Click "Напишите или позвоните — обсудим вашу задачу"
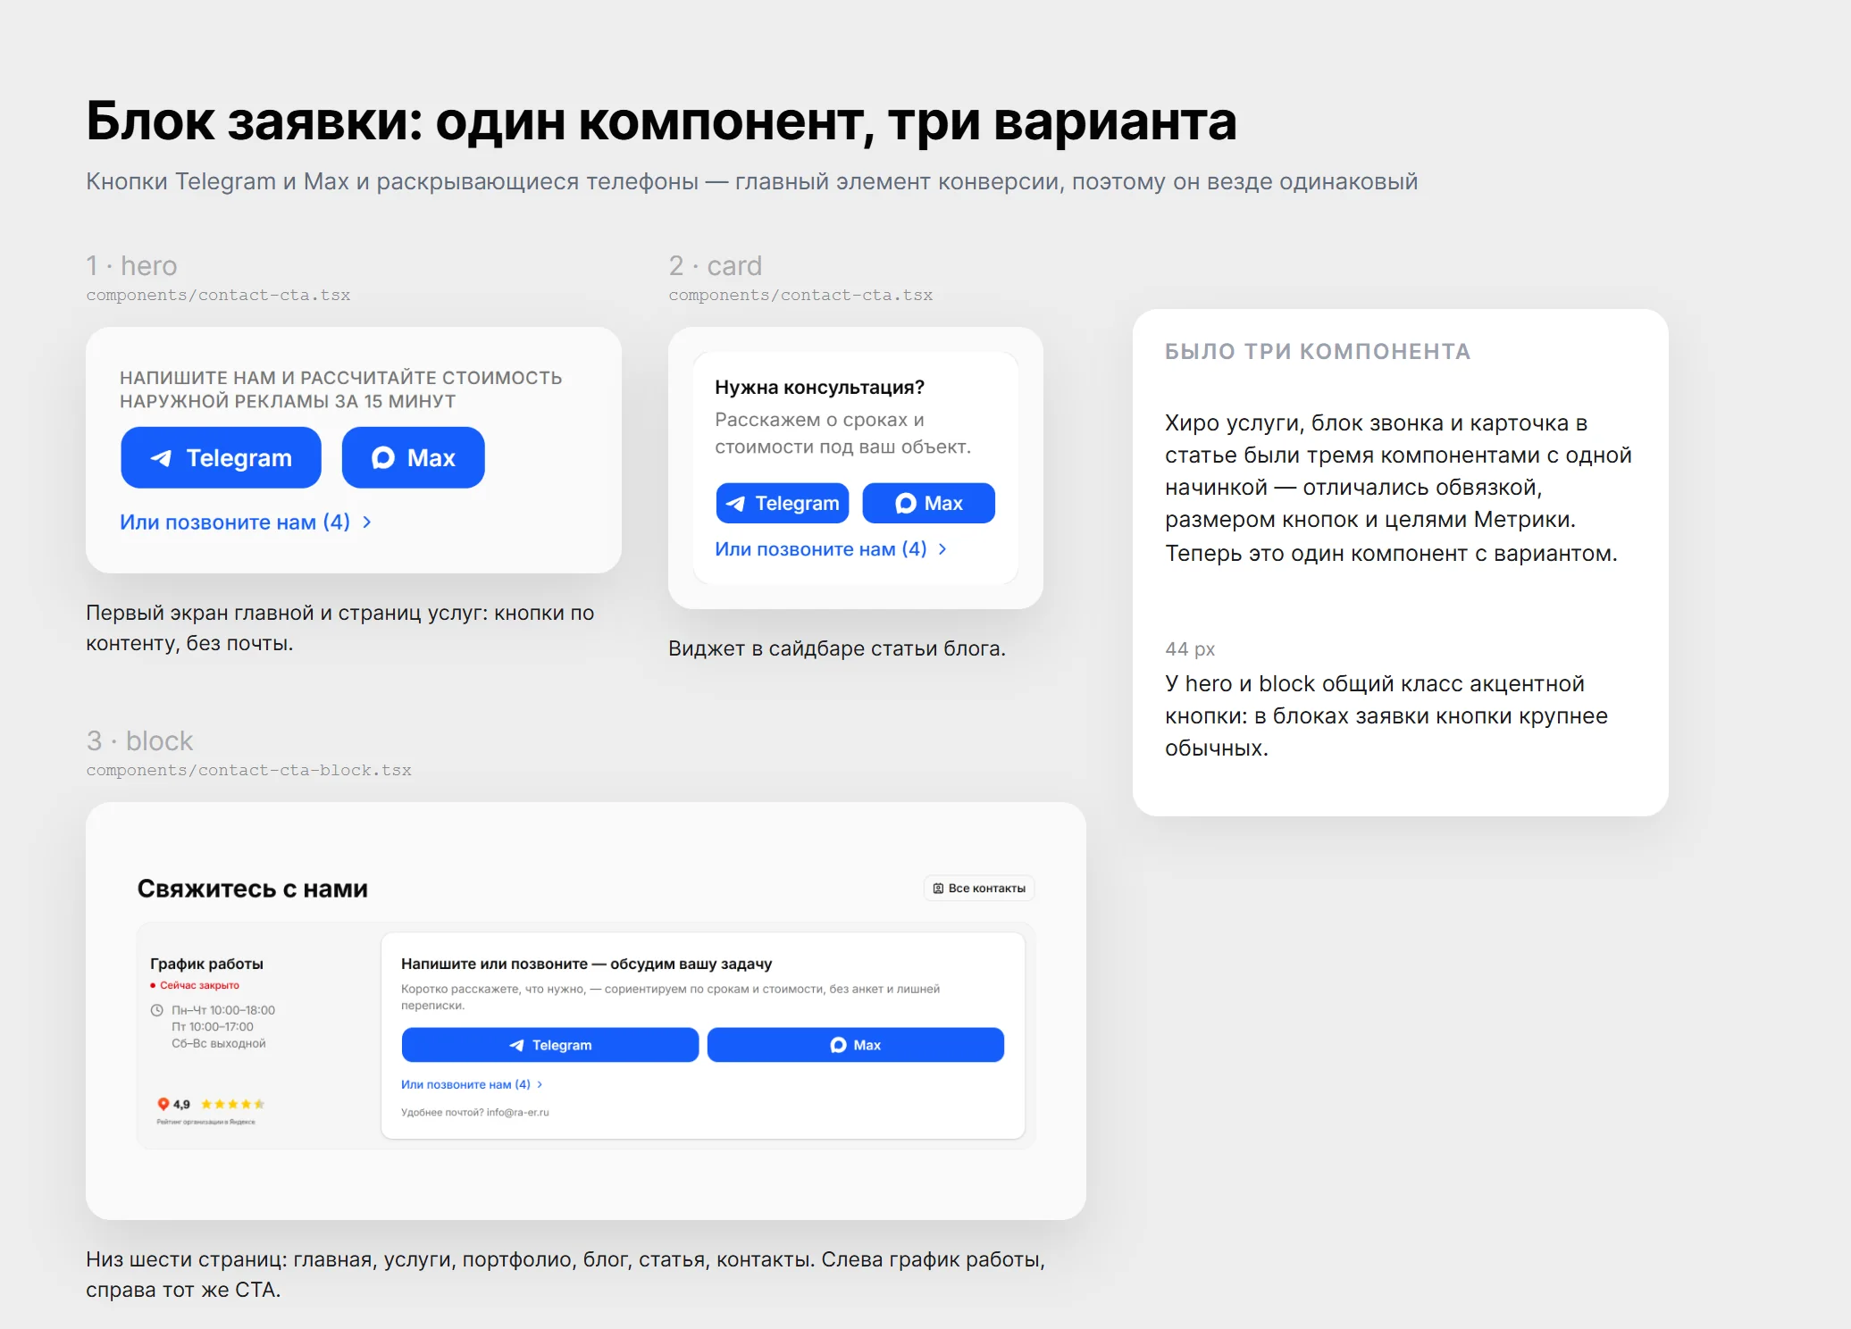Screen dimensions: 1851x1329 586,964
